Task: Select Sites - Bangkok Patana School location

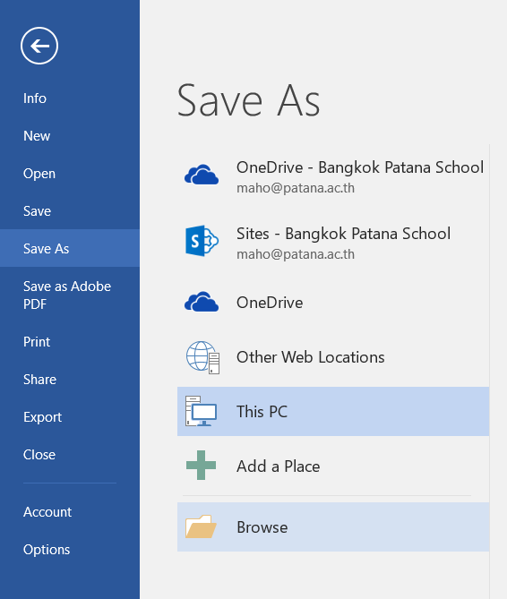Action: tap(333, 243)
